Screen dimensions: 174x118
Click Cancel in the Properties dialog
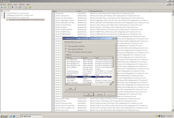tap(100, 95)
